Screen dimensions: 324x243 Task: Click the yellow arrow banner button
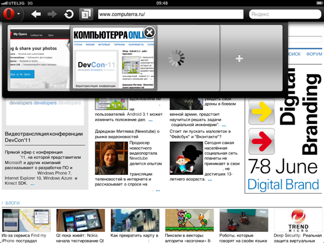[262, 112]
